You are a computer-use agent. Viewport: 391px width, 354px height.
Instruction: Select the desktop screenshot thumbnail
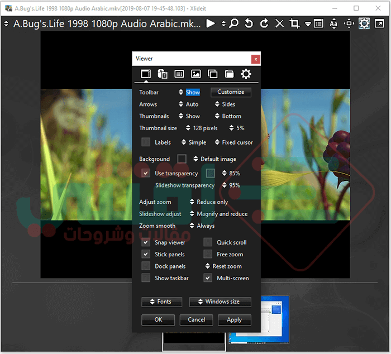tap(274, 320)
